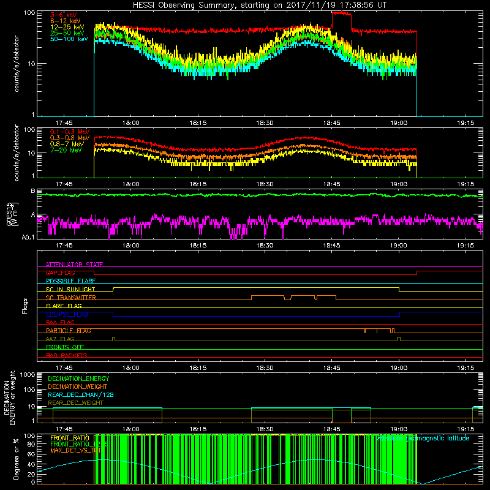Select the SC_IN_SUNLIGHT flag label

(x=70, y=289)
